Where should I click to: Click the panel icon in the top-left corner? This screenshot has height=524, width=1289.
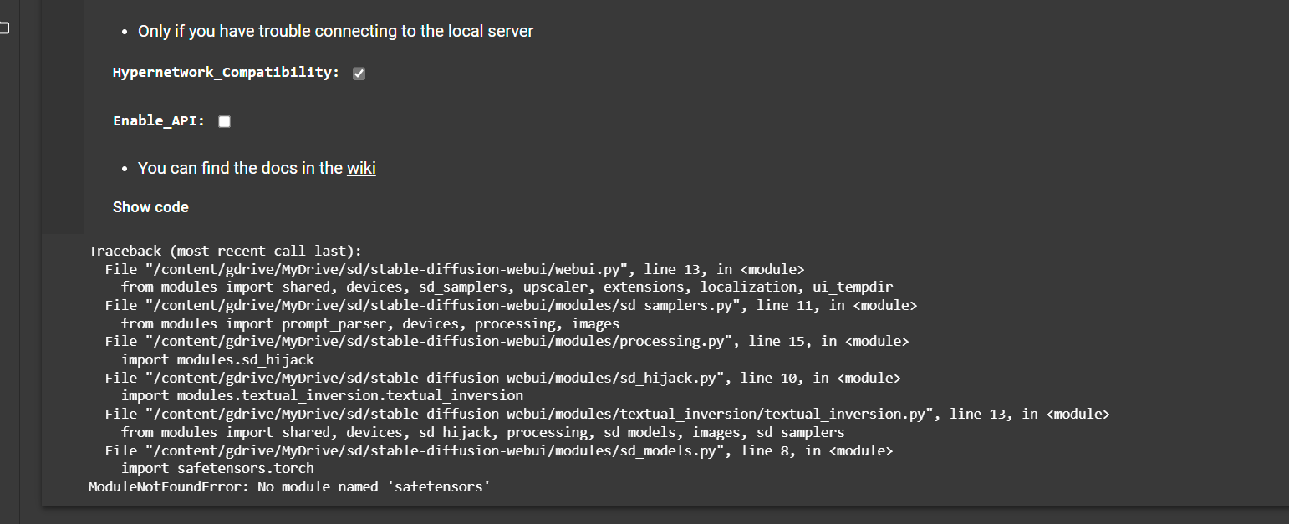[4, 28]
